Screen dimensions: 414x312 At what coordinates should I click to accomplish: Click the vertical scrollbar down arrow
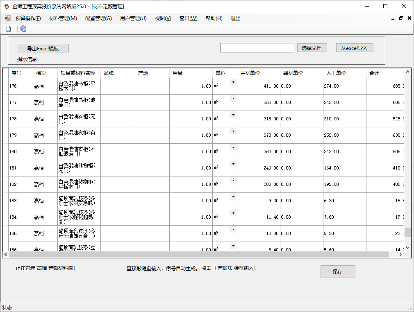tap(407, 248)
